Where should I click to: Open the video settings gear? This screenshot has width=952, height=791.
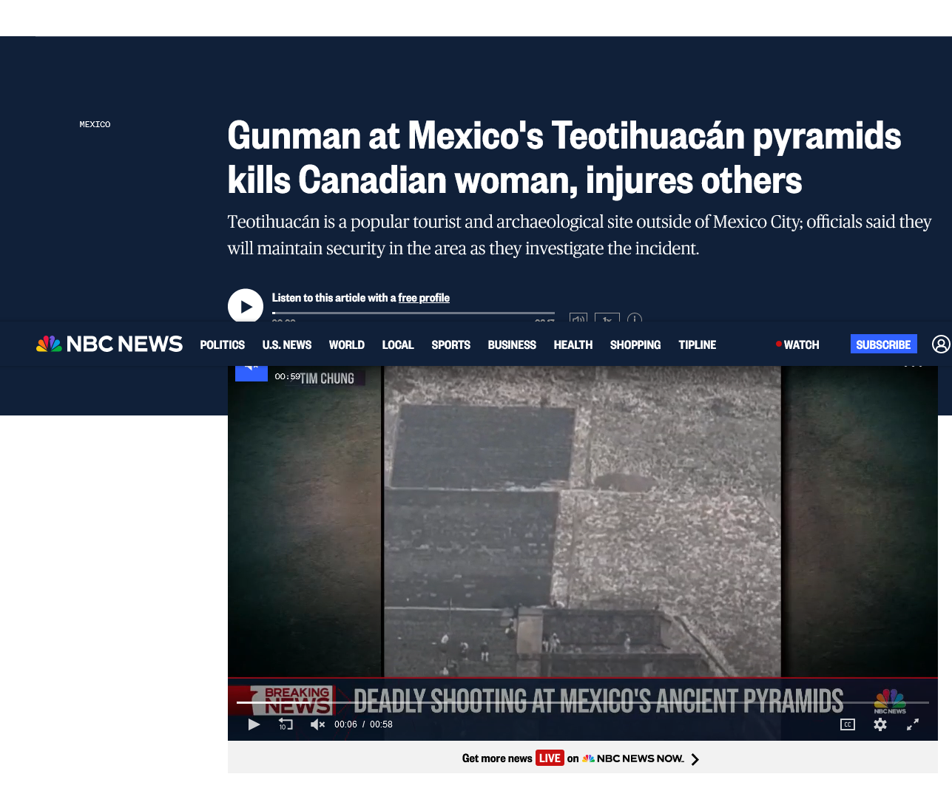[x=880, y=724]
